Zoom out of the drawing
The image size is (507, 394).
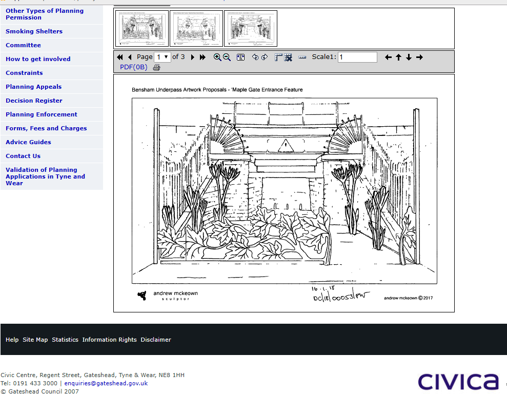(x=227, y=57)
